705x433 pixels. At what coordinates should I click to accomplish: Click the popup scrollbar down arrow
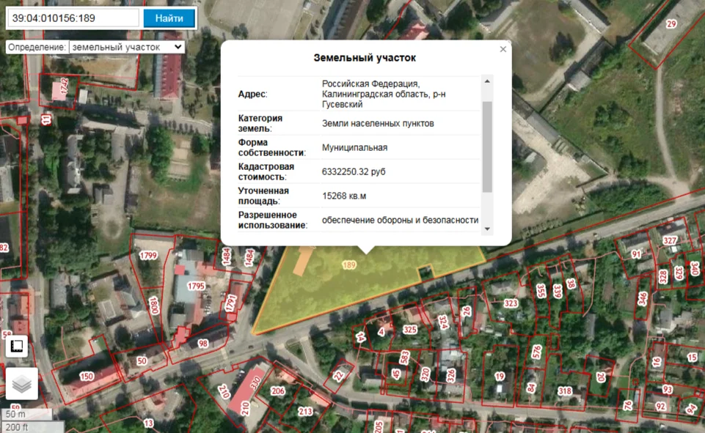point(487,229)
